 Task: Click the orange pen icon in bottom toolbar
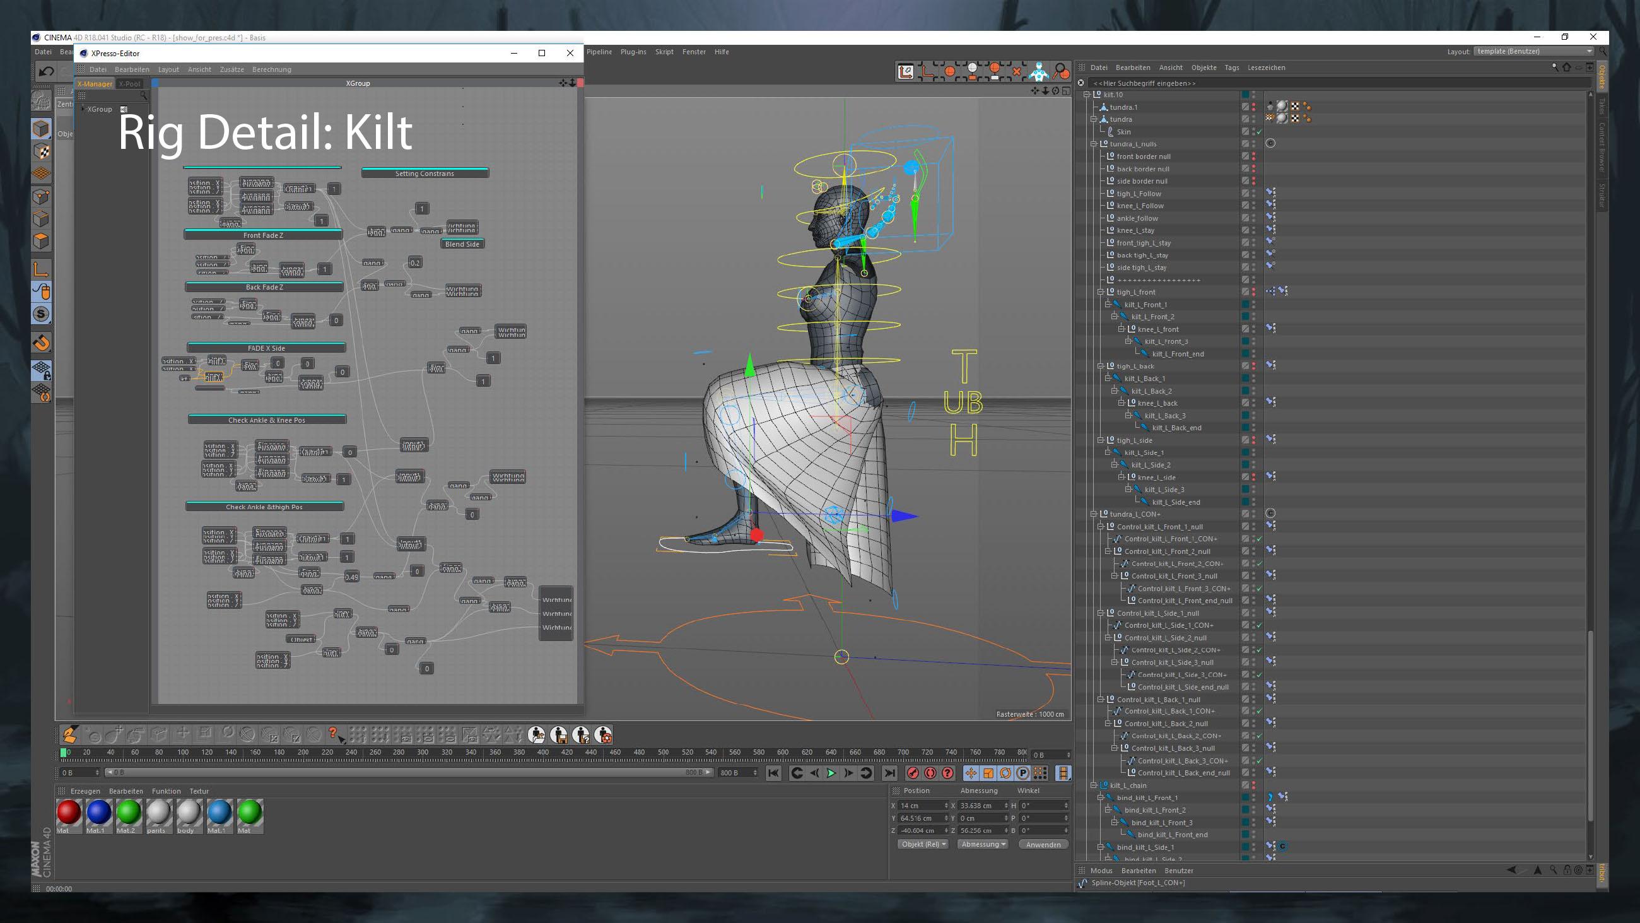tap(69, 735)
